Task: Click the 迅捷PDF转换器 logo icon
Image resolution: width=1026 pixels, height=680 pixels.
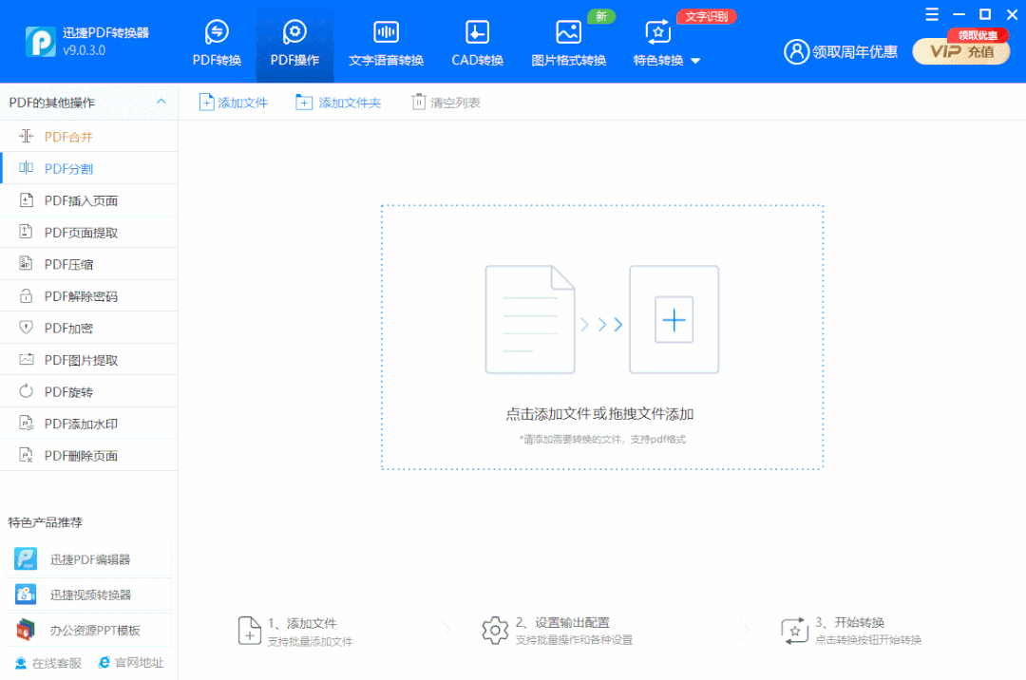Action: [40, 41]
